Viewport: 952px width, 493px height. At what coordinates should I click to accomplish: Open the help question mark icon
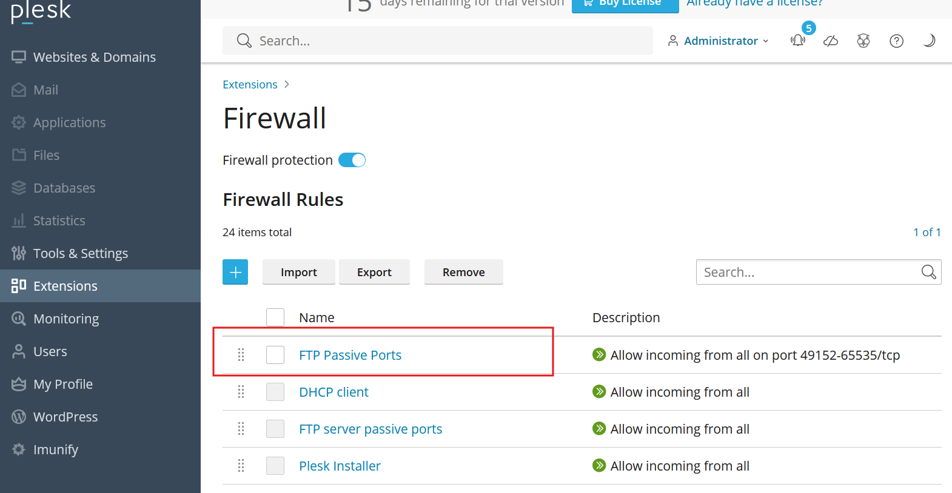896,41
